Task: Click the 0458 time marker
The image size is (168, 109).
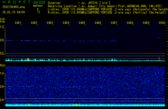Action: 130,23
